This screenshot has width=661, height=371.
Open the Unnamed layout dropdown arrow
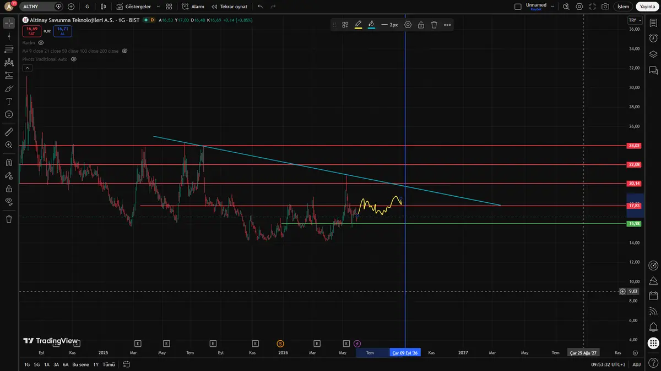pyautogui.click(x=552, y=7)
